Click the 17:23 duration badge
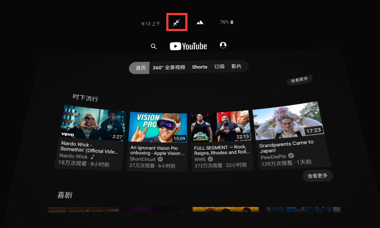380x228 pixels. point(314,130)
